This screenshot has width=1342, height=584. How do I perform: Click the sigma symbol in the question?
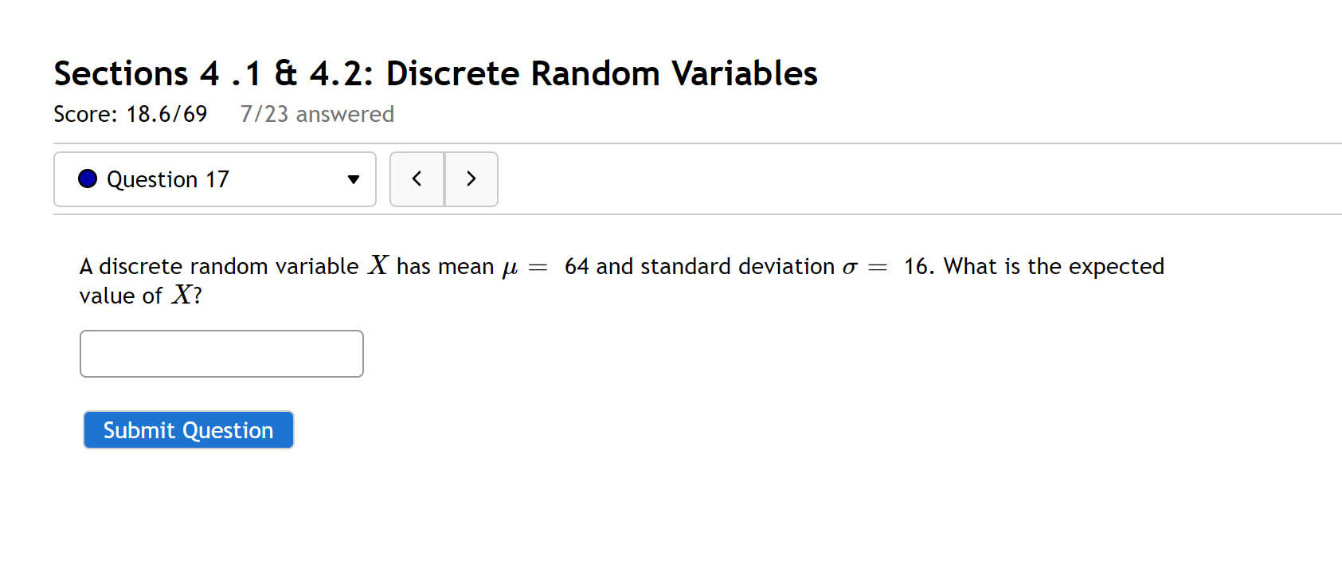coord(850,268)
